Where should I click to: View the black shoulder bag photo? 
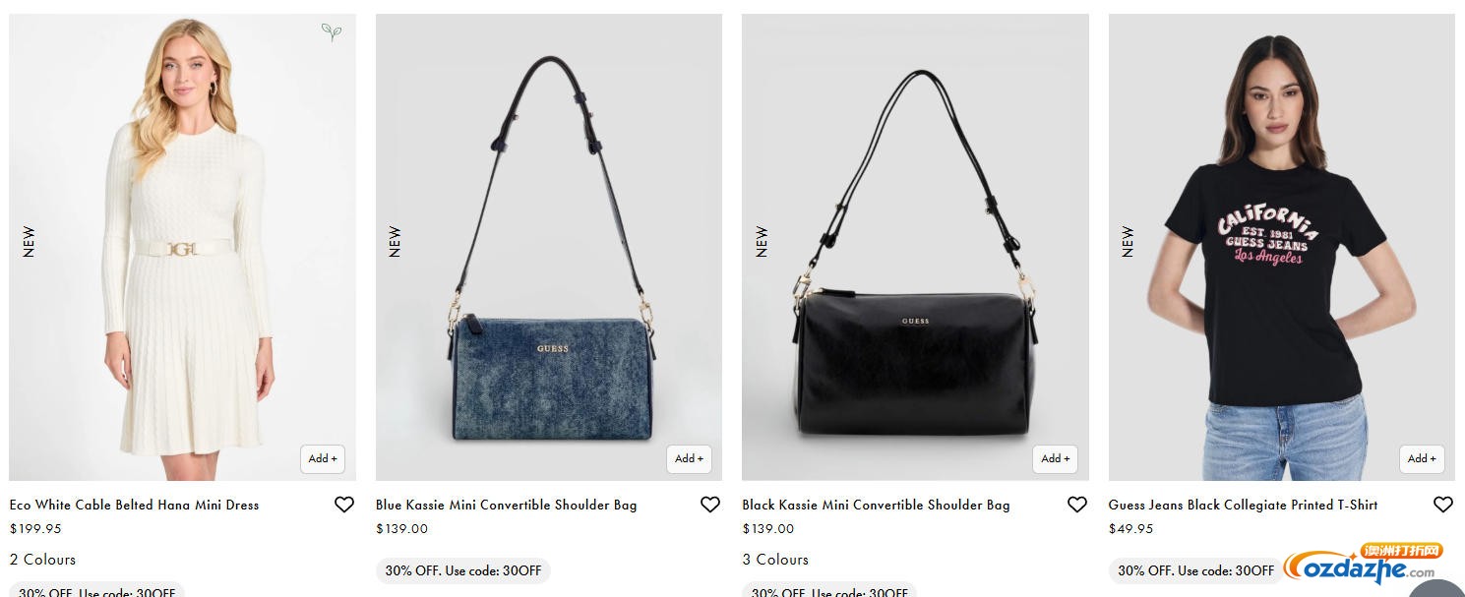click(x=915, y=247)
